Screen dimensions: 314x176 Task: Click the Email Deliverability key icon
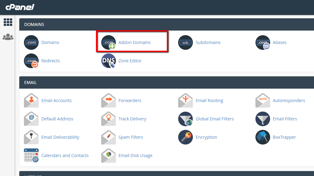(x=31, y=137)
